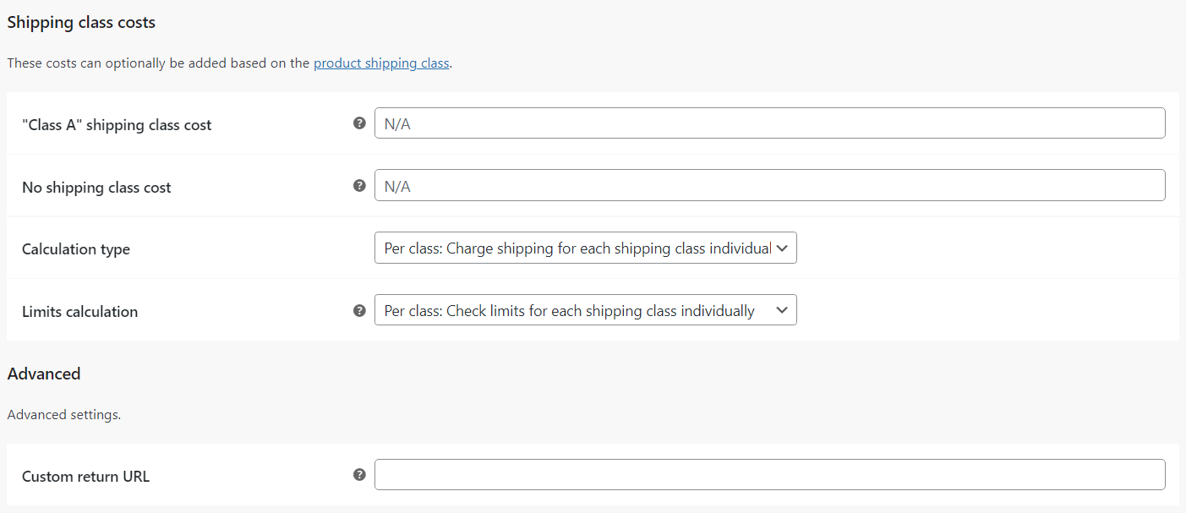Click the Shipping class costs heading
This screenshot has width=1186, height=513.
81,23
